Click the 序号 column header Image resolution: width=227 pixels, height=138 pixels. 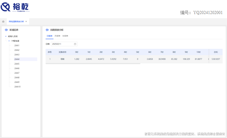pos(50,52)
